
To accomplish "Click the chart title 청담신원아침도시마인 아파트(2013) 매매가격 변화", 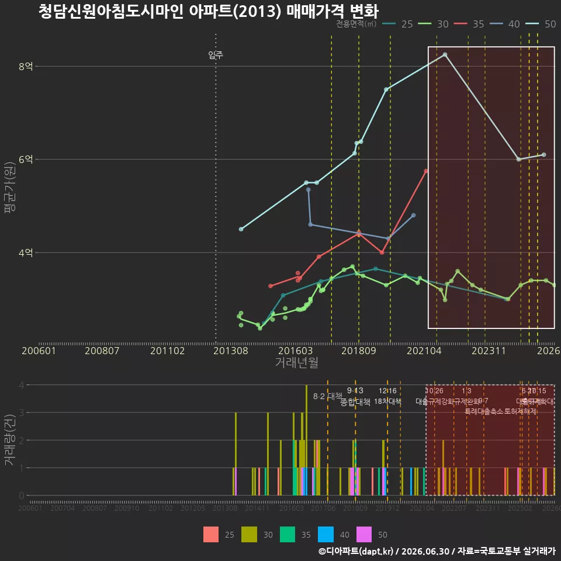I will [x=208, y=12].
